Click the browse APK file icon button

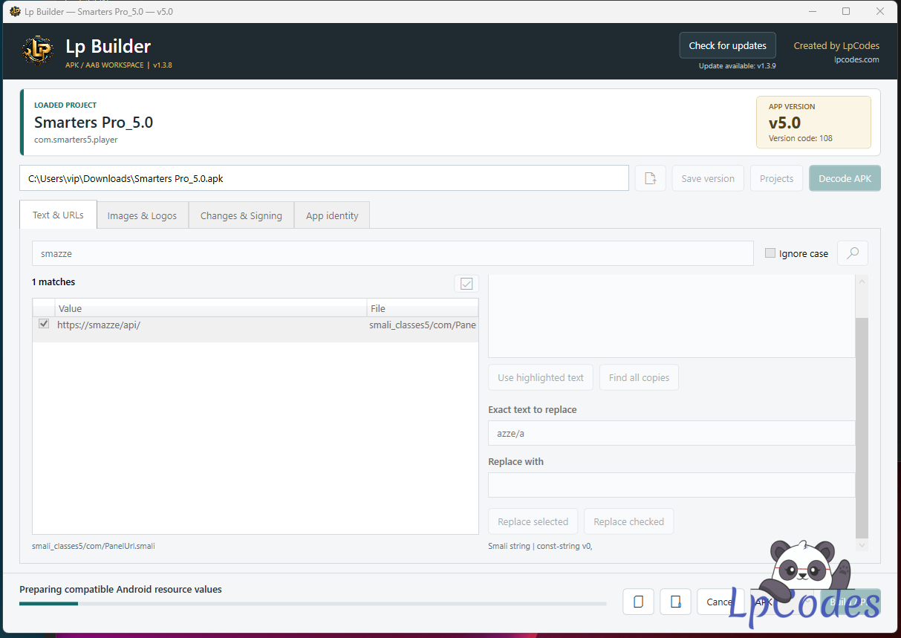(x=651, y=178)
